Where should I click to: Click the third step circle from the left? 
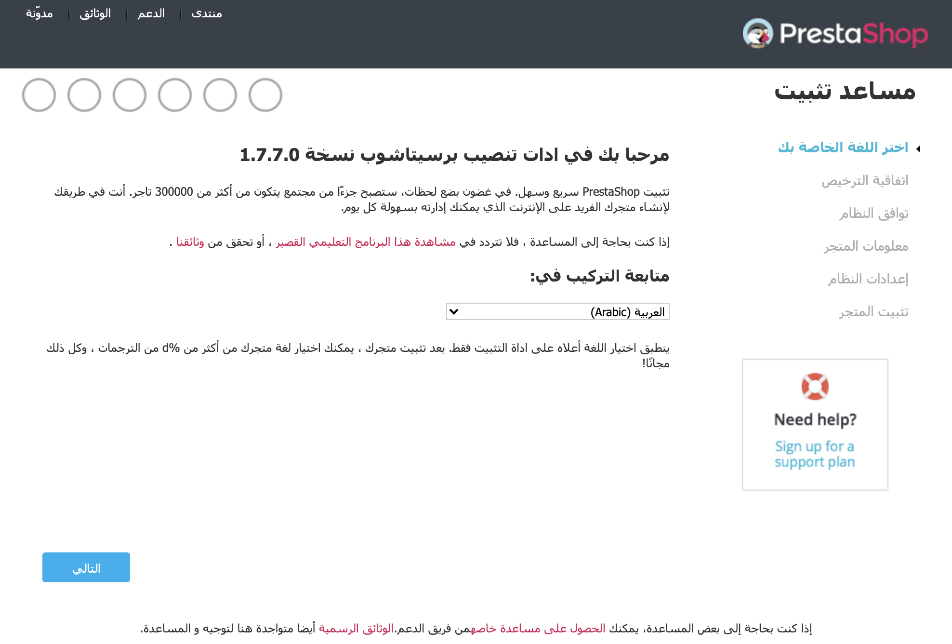tap(130, 95)
